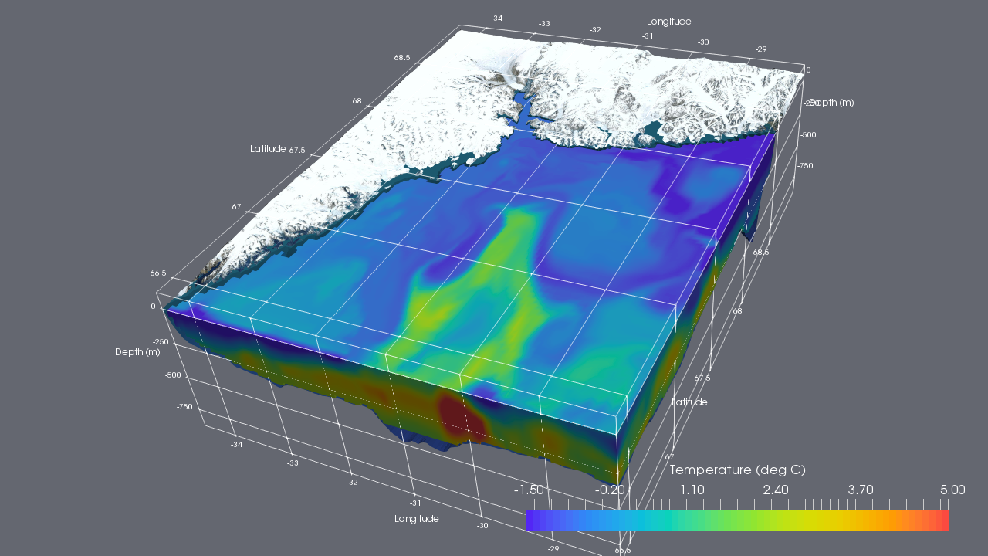The width and height of the screenshot is (988, 556).
Task: Click the -500 tick on the right depth axis
Action: pyautogui.click(x=807, y=134)
